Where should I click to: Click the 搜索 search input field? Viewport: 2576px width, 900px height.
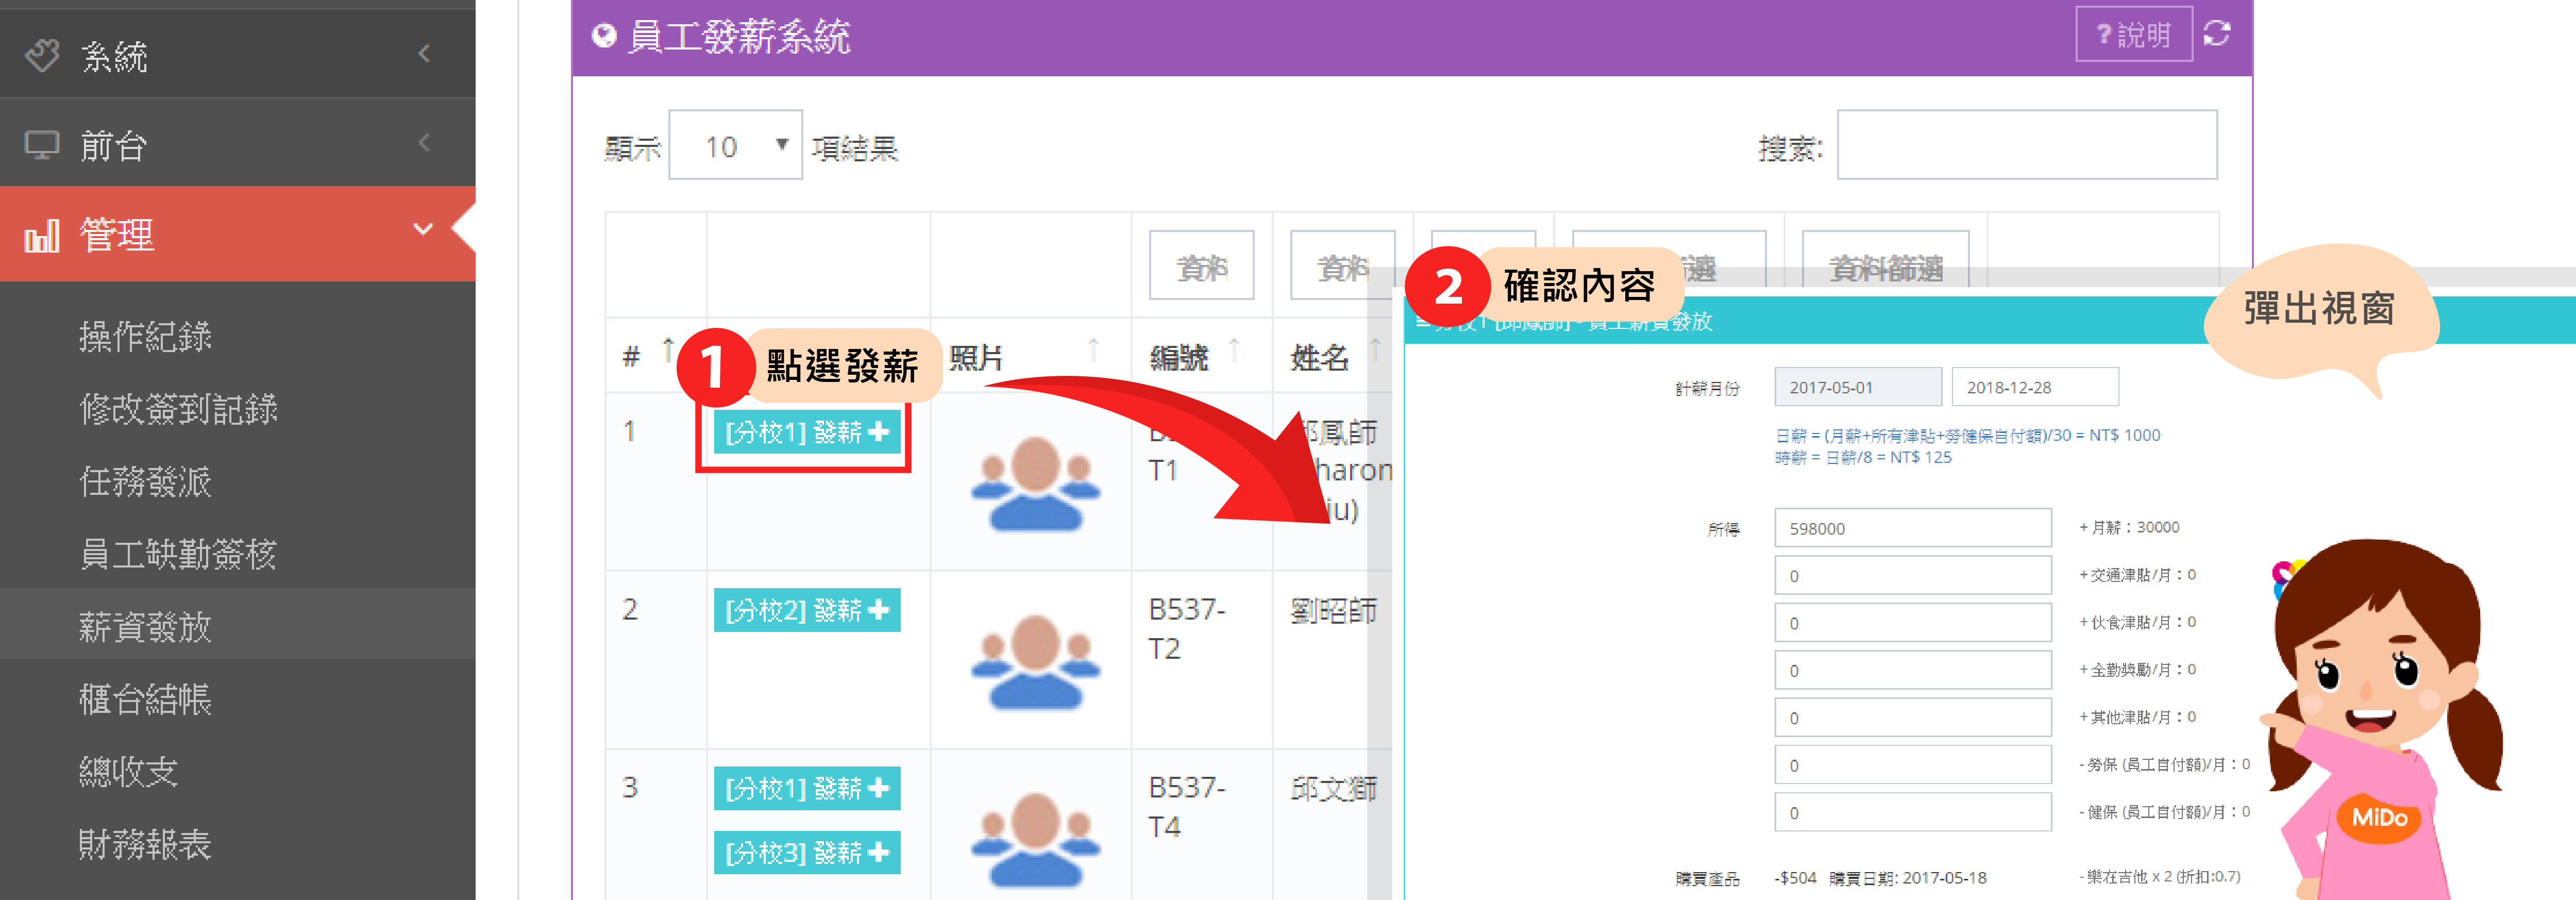(2026, 146)
